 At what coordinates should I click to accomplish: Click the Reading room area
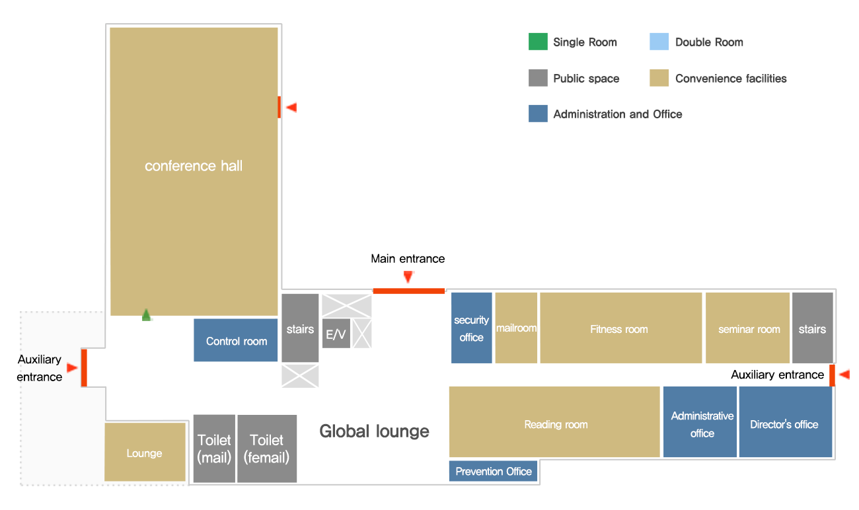pos(554,421)
